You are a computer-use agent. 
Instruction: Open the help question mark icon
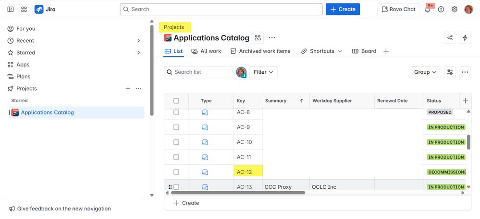point(441,9)
